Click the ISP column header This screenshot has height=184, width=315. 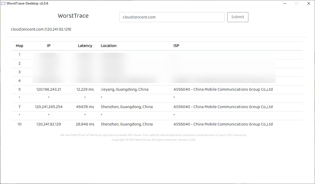coord(176,46)
